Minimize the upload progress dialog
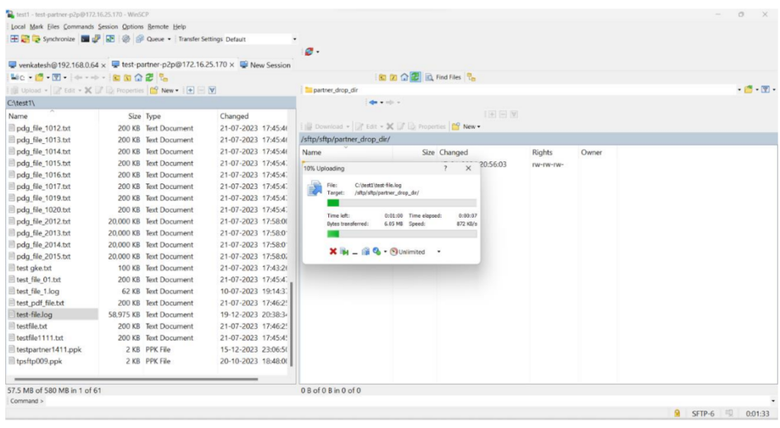The height and width of the screenshot is (428, 780). tap(355, 252)
